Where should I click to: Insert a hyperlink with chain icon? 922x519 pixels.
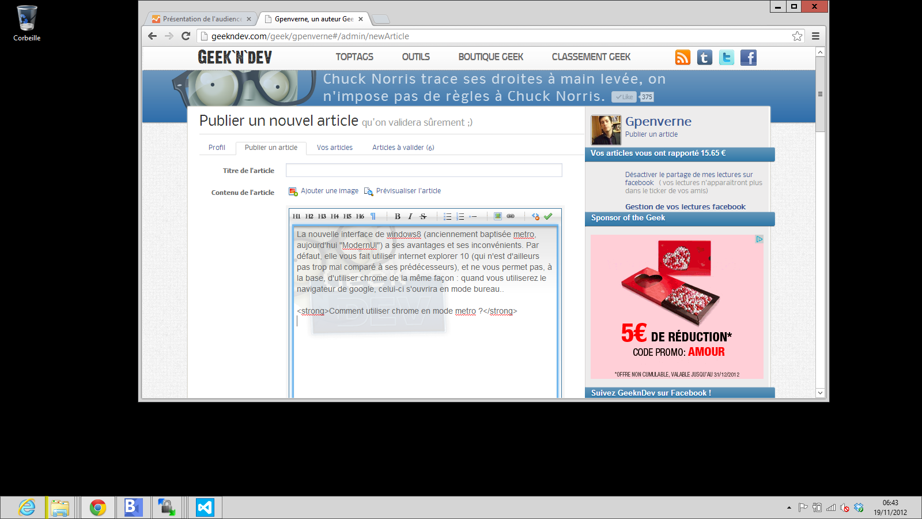[511, 216]
